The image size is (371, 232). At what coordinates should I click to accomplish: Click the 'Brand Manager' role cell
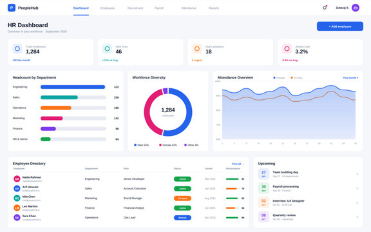pyautogui.click(x=133, y=198)
